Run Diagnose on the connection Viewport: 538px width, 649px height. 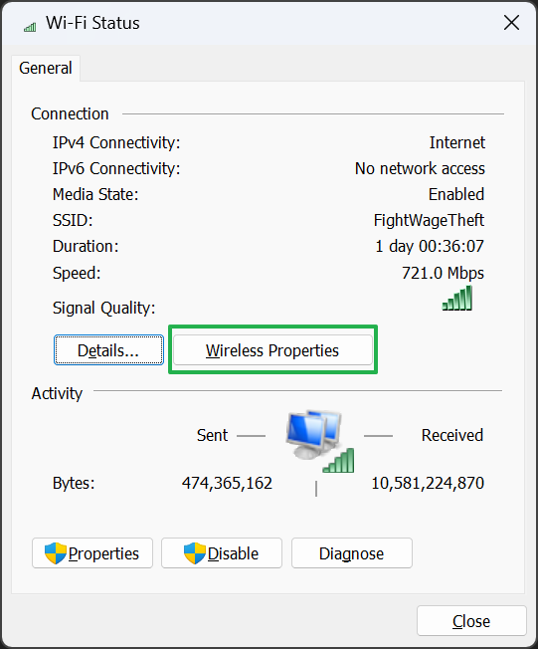point(352,553)
